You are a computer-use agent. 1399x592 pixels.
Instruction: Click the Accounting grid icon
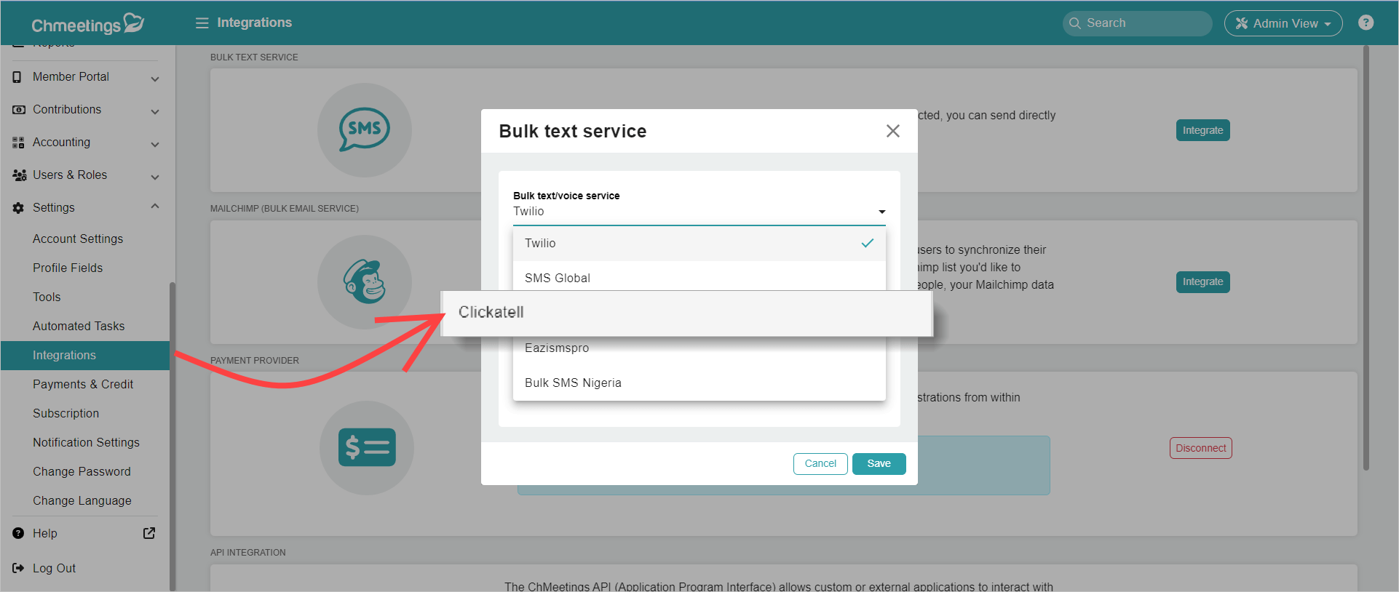18,143
